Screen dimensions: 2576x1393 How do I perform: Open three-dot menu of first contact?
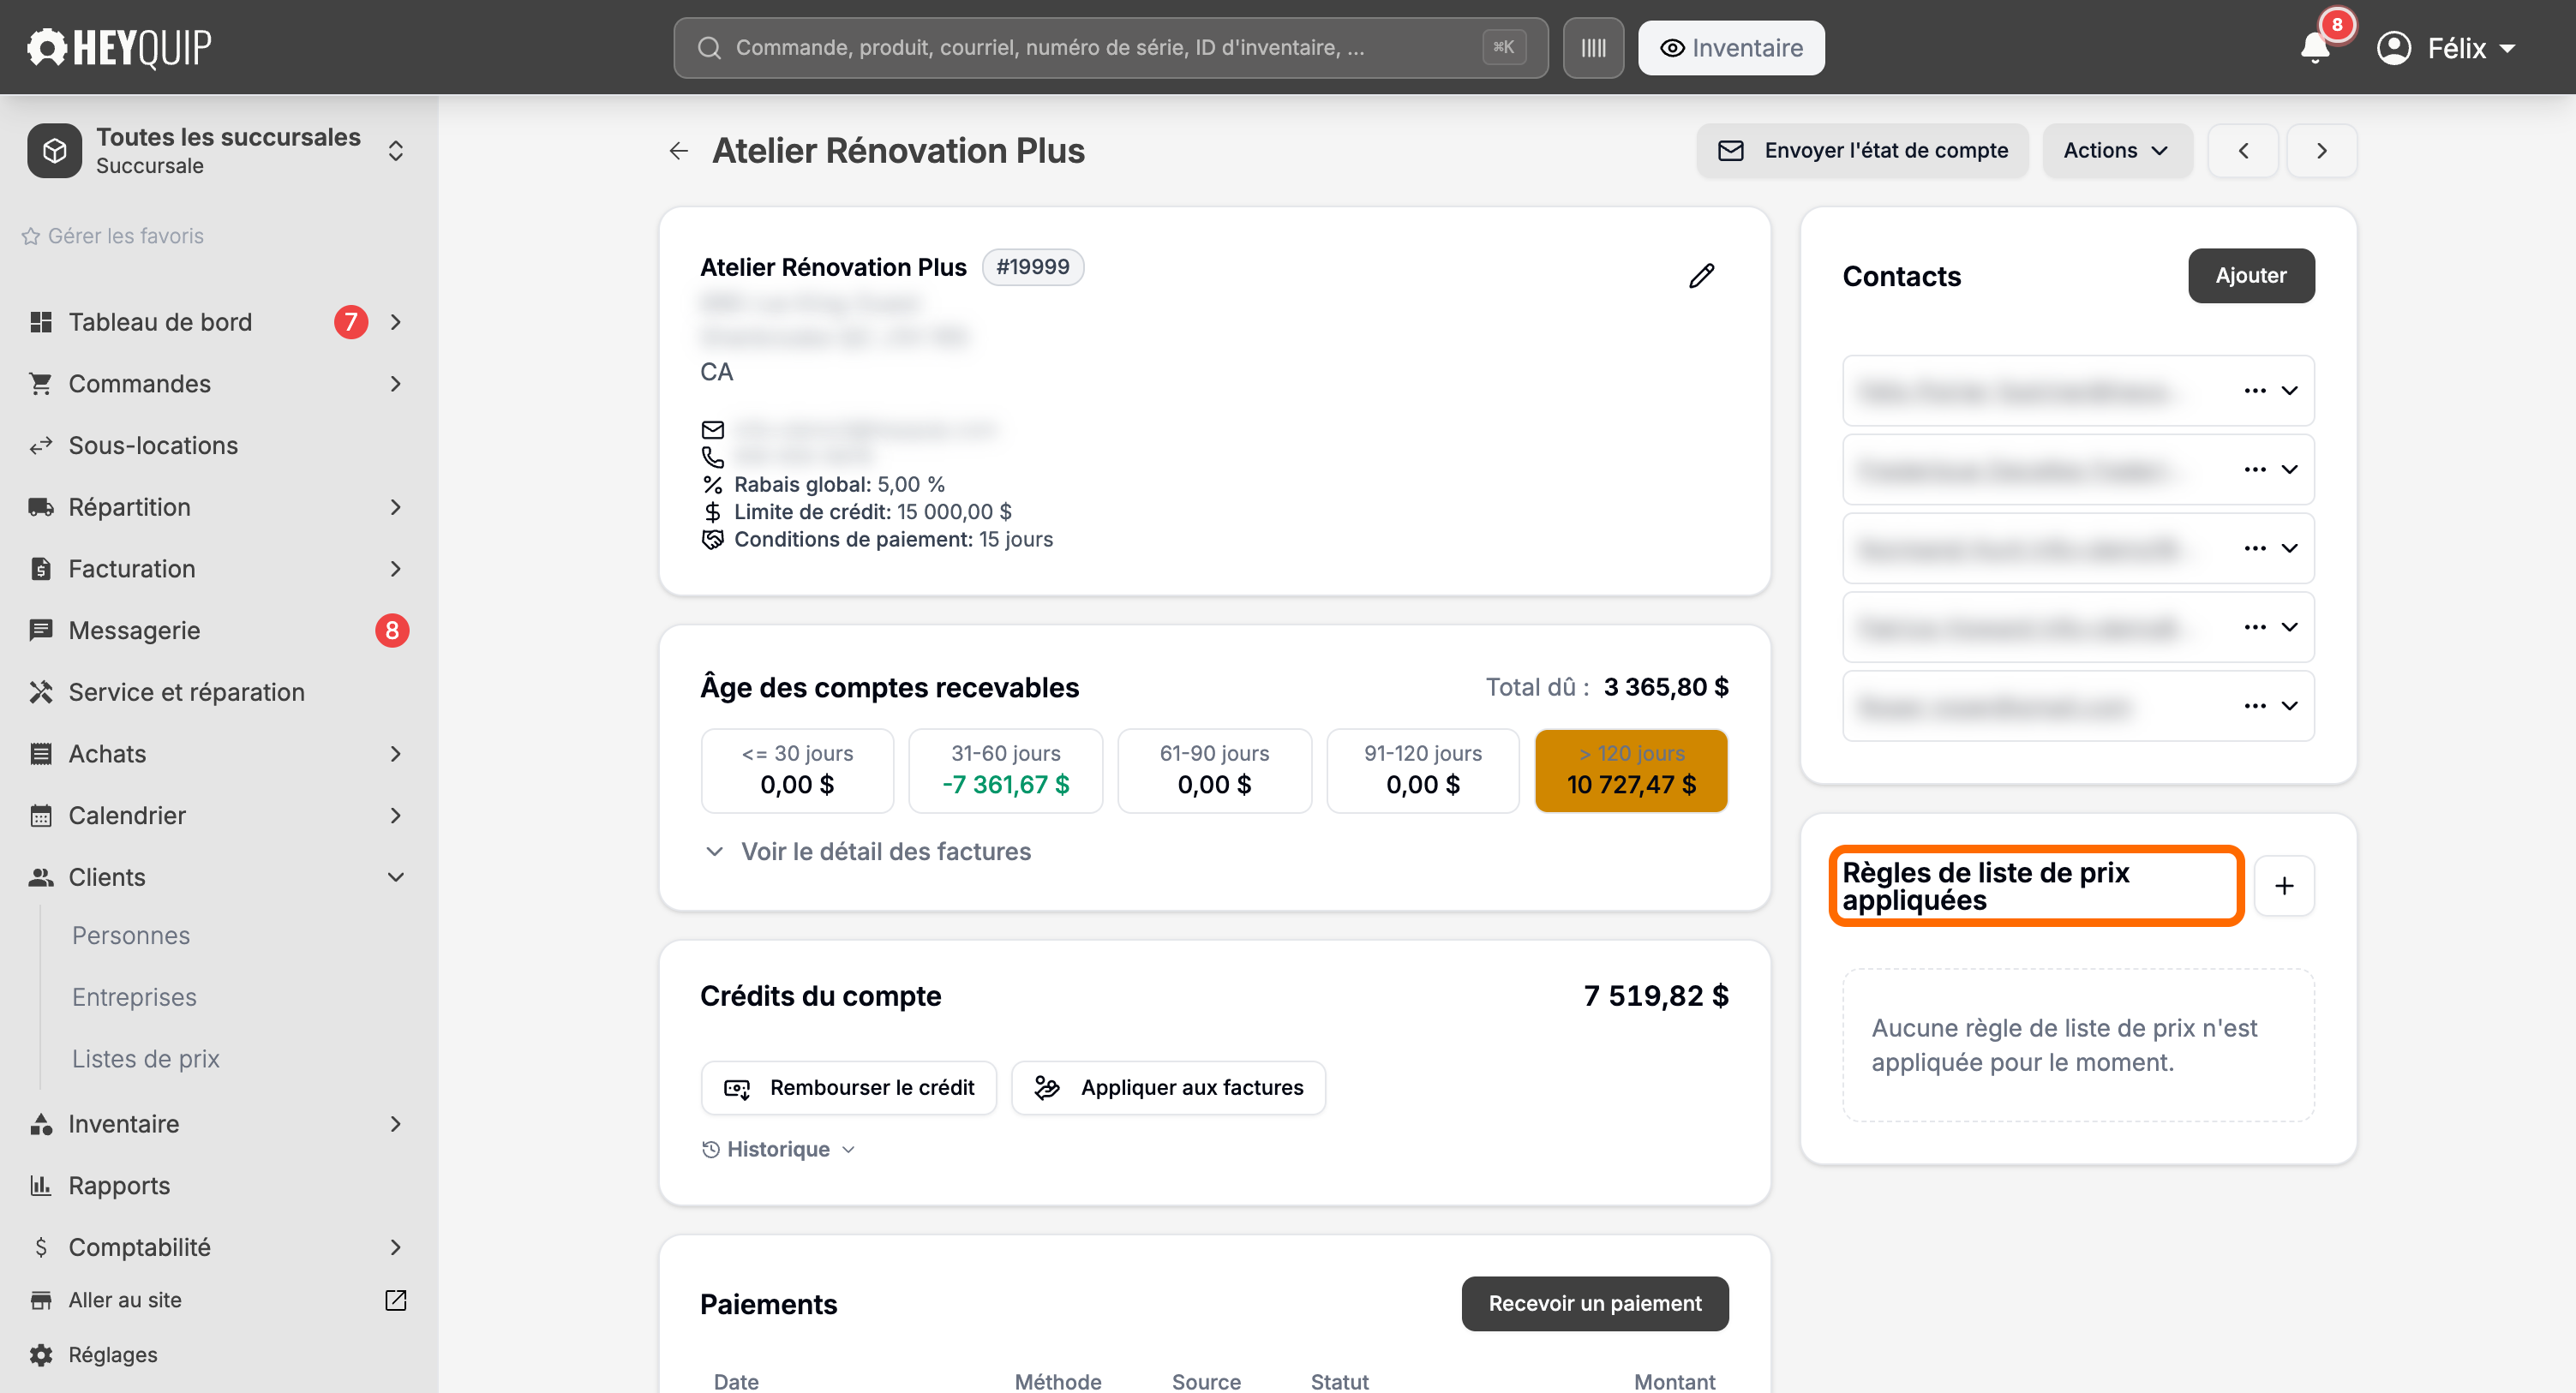tap(2254, 391)
